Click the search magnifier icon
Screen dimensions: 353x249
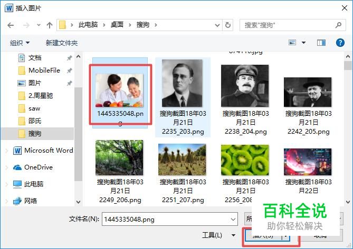coord(338,25)
